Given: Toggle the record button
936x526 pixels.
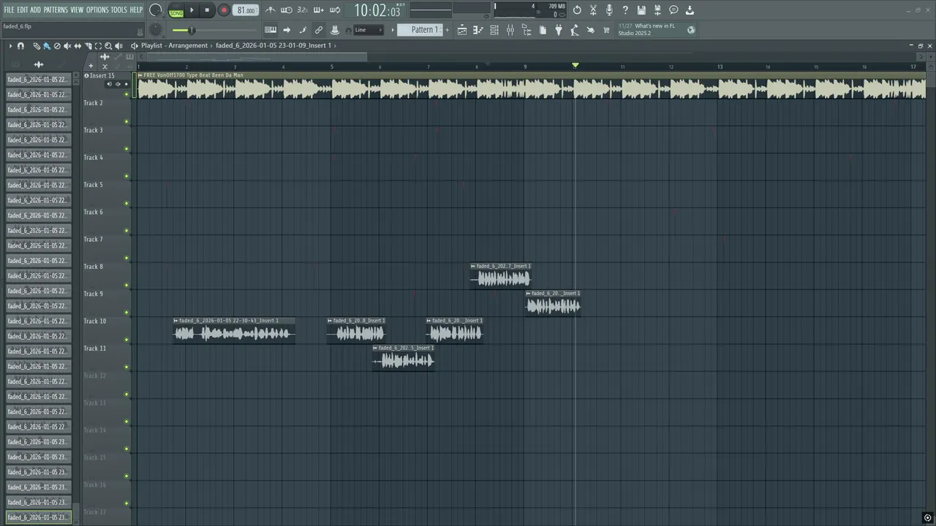Looking at the screenshot, I should pyautogui.click(x=224, y=10).
